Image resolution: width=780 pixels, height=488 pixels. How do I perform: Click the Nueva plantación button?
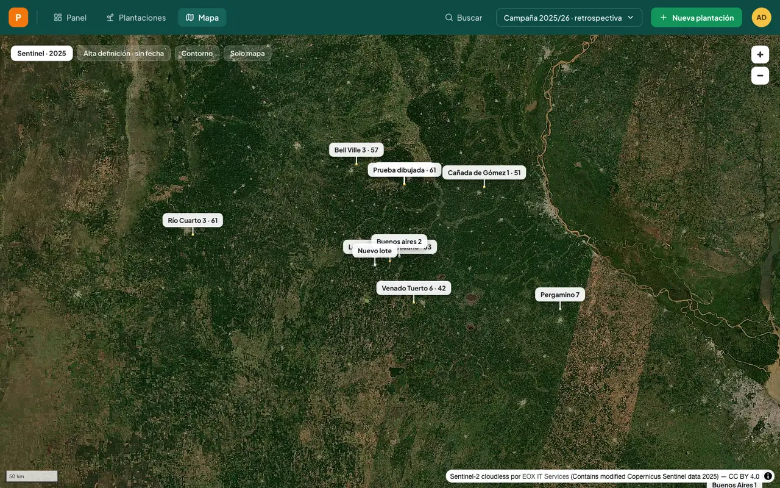697,18
